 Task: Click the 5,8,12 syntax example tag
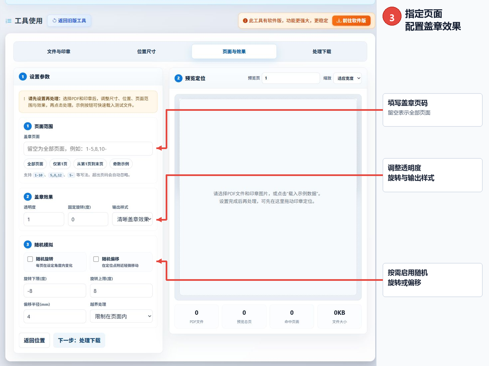[x=56, y=175]
